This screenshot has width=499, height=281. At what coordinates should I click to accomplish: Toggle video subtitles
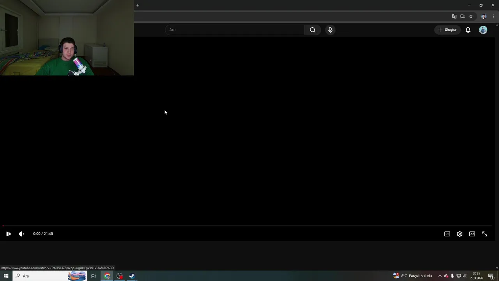[x=447, y=234]
